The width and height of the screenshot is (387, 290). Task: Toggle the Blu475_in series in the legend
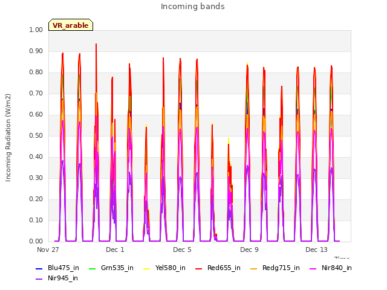[x=57, y=268]
